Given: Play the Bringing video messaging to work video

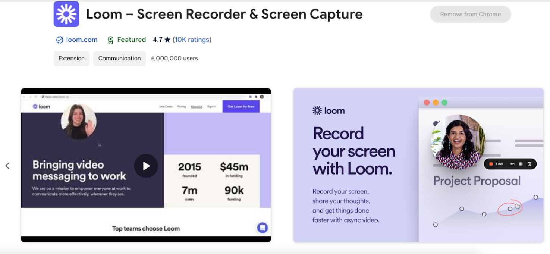Looking at the screenshot, I should coord(146,166).
